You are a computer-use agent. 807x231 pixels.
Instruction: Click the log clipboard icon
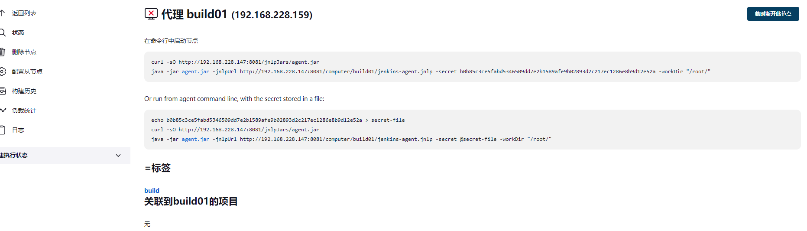pos(2,130)
